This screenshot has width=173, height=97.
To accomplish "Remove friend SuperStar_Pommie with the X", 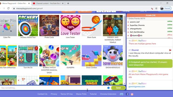I will pyautogui.click(x=128, y=25).
